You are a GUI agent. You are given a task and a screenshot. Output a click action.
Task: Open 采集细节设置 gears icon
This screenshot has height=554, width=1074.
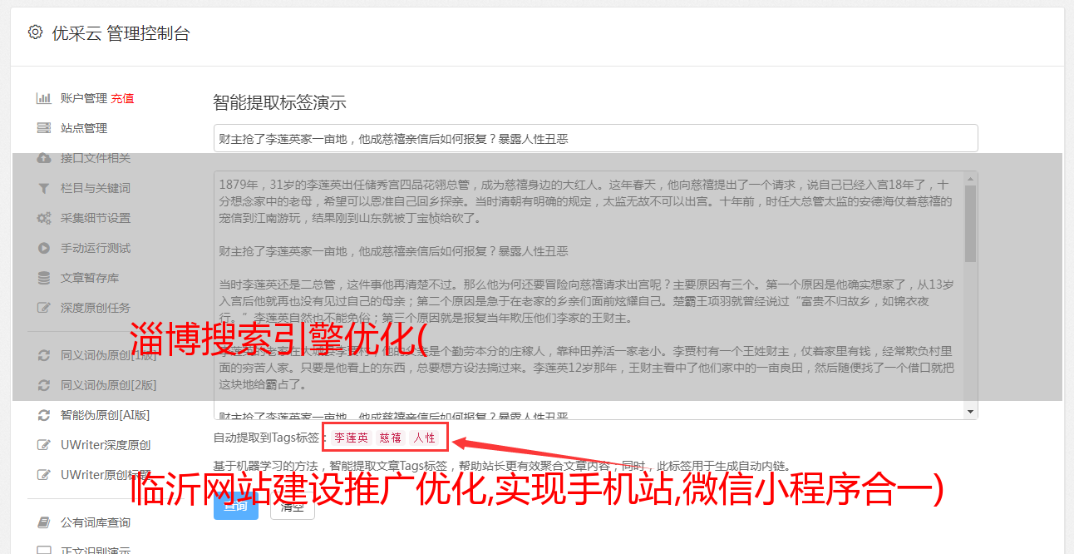44,218
